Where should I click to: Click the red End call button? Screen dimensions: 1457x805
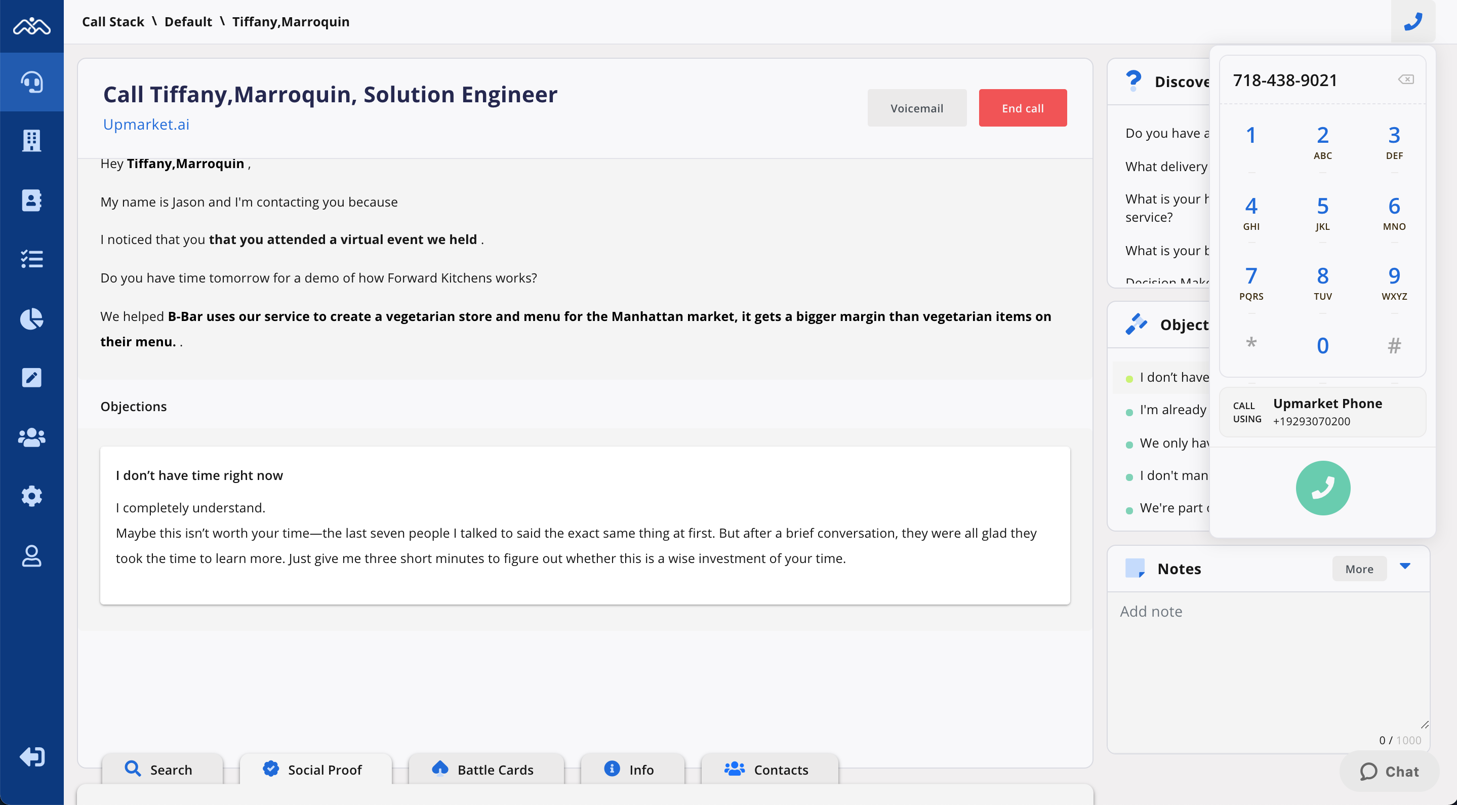1022,108
